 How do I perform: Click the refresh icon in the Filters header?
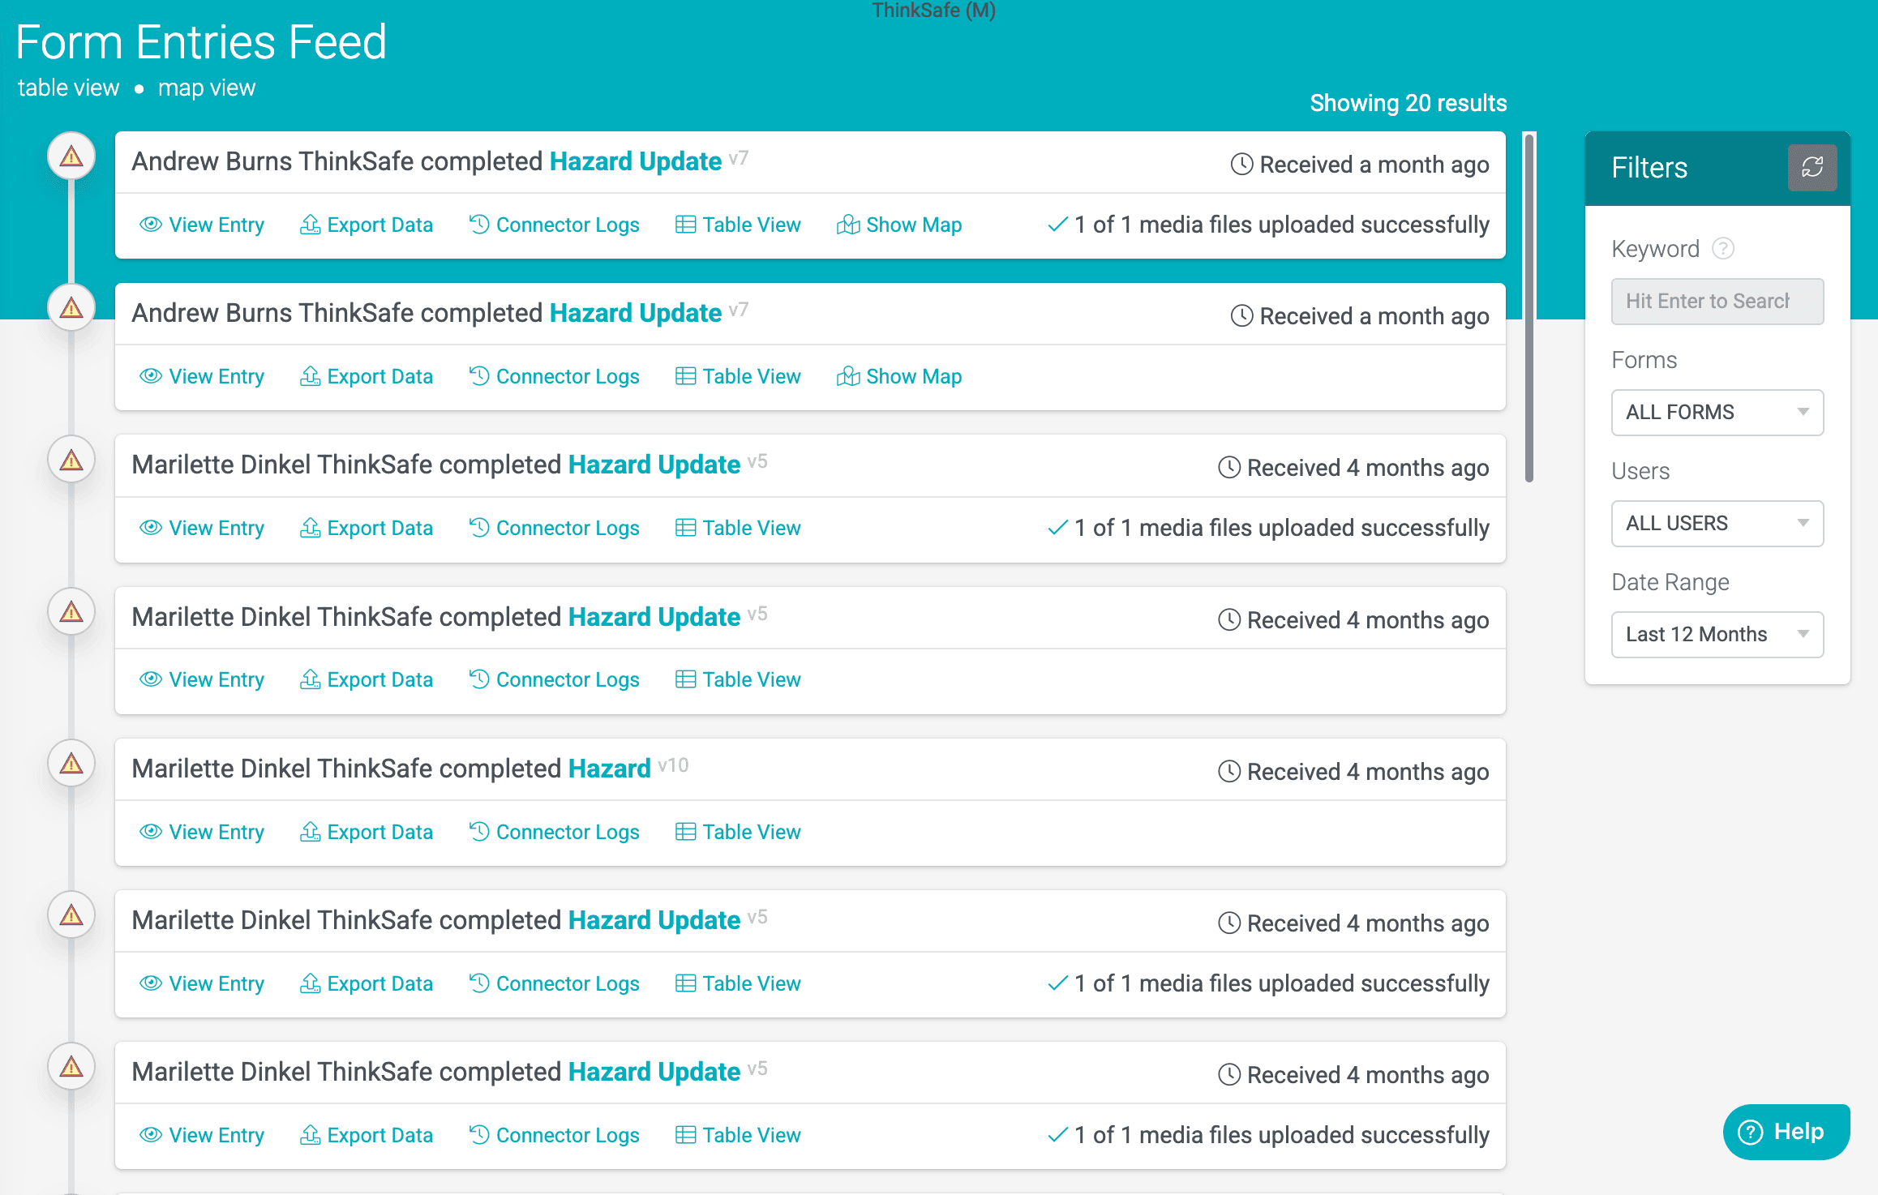[x=1812, y=168]
